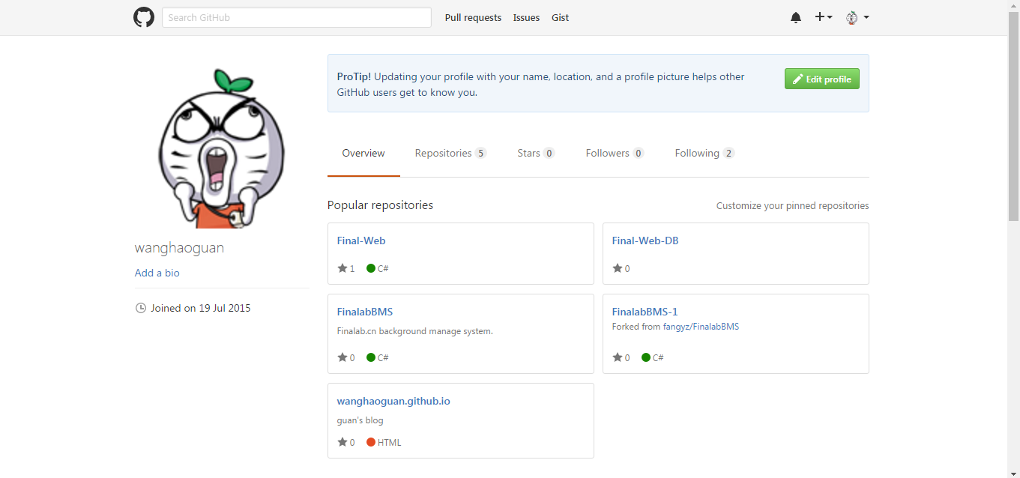
Task: Expand the caret next to the profile picture menu
Action: [x=866, y=16]
